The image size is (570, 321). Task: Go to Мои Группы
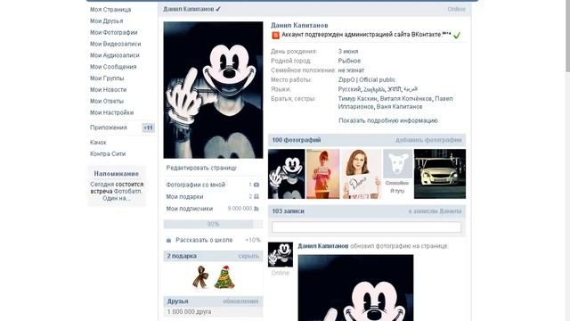point(107,78)
